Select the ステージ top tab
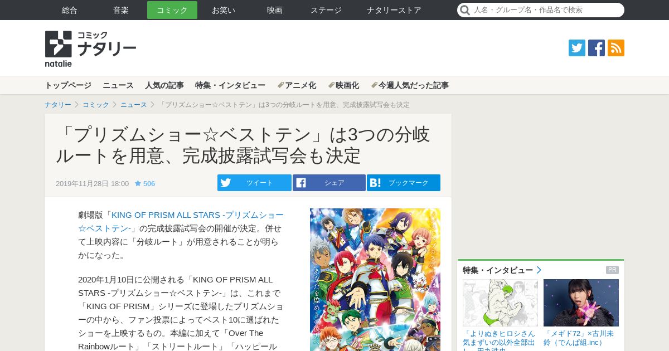 [x=326, y=10]
